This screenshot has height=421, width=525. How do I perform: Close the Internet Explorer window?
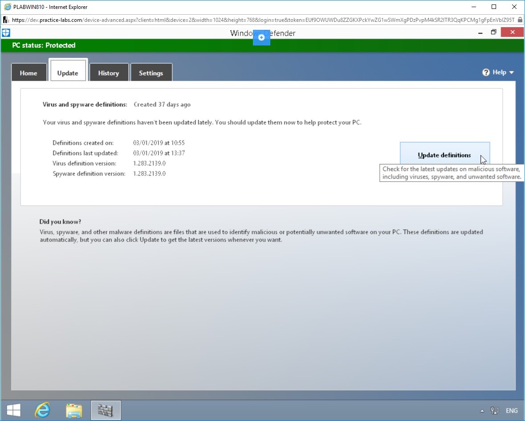pos(514,7)
